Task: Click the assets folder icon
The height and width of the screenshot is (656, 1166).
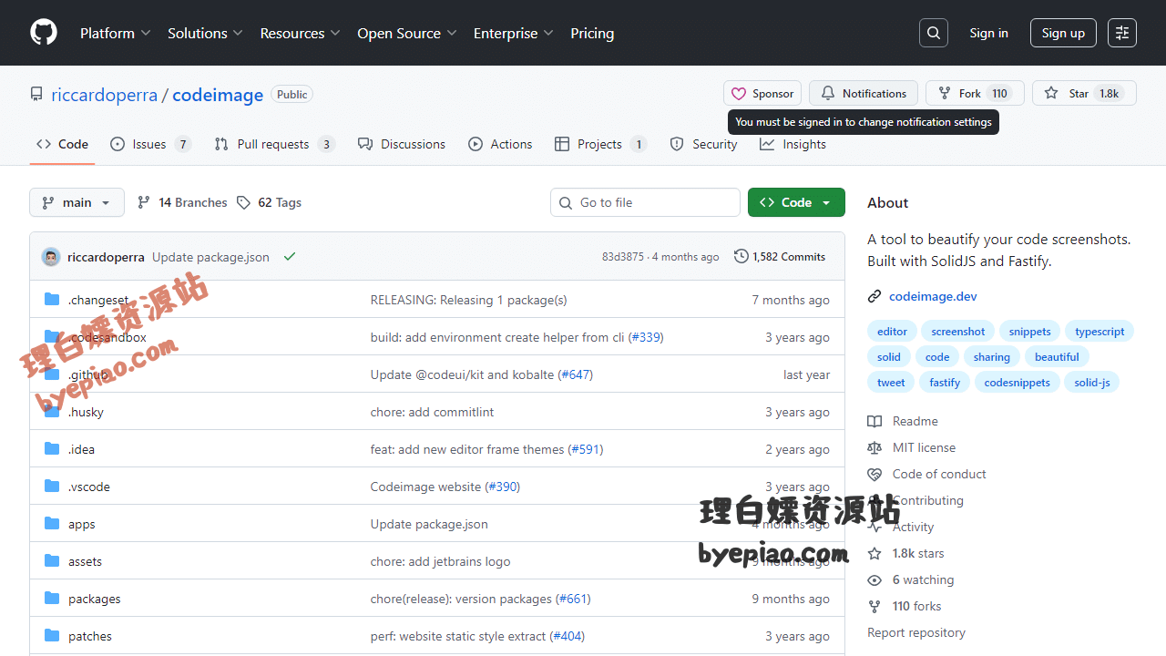Action: click(52, 561)
